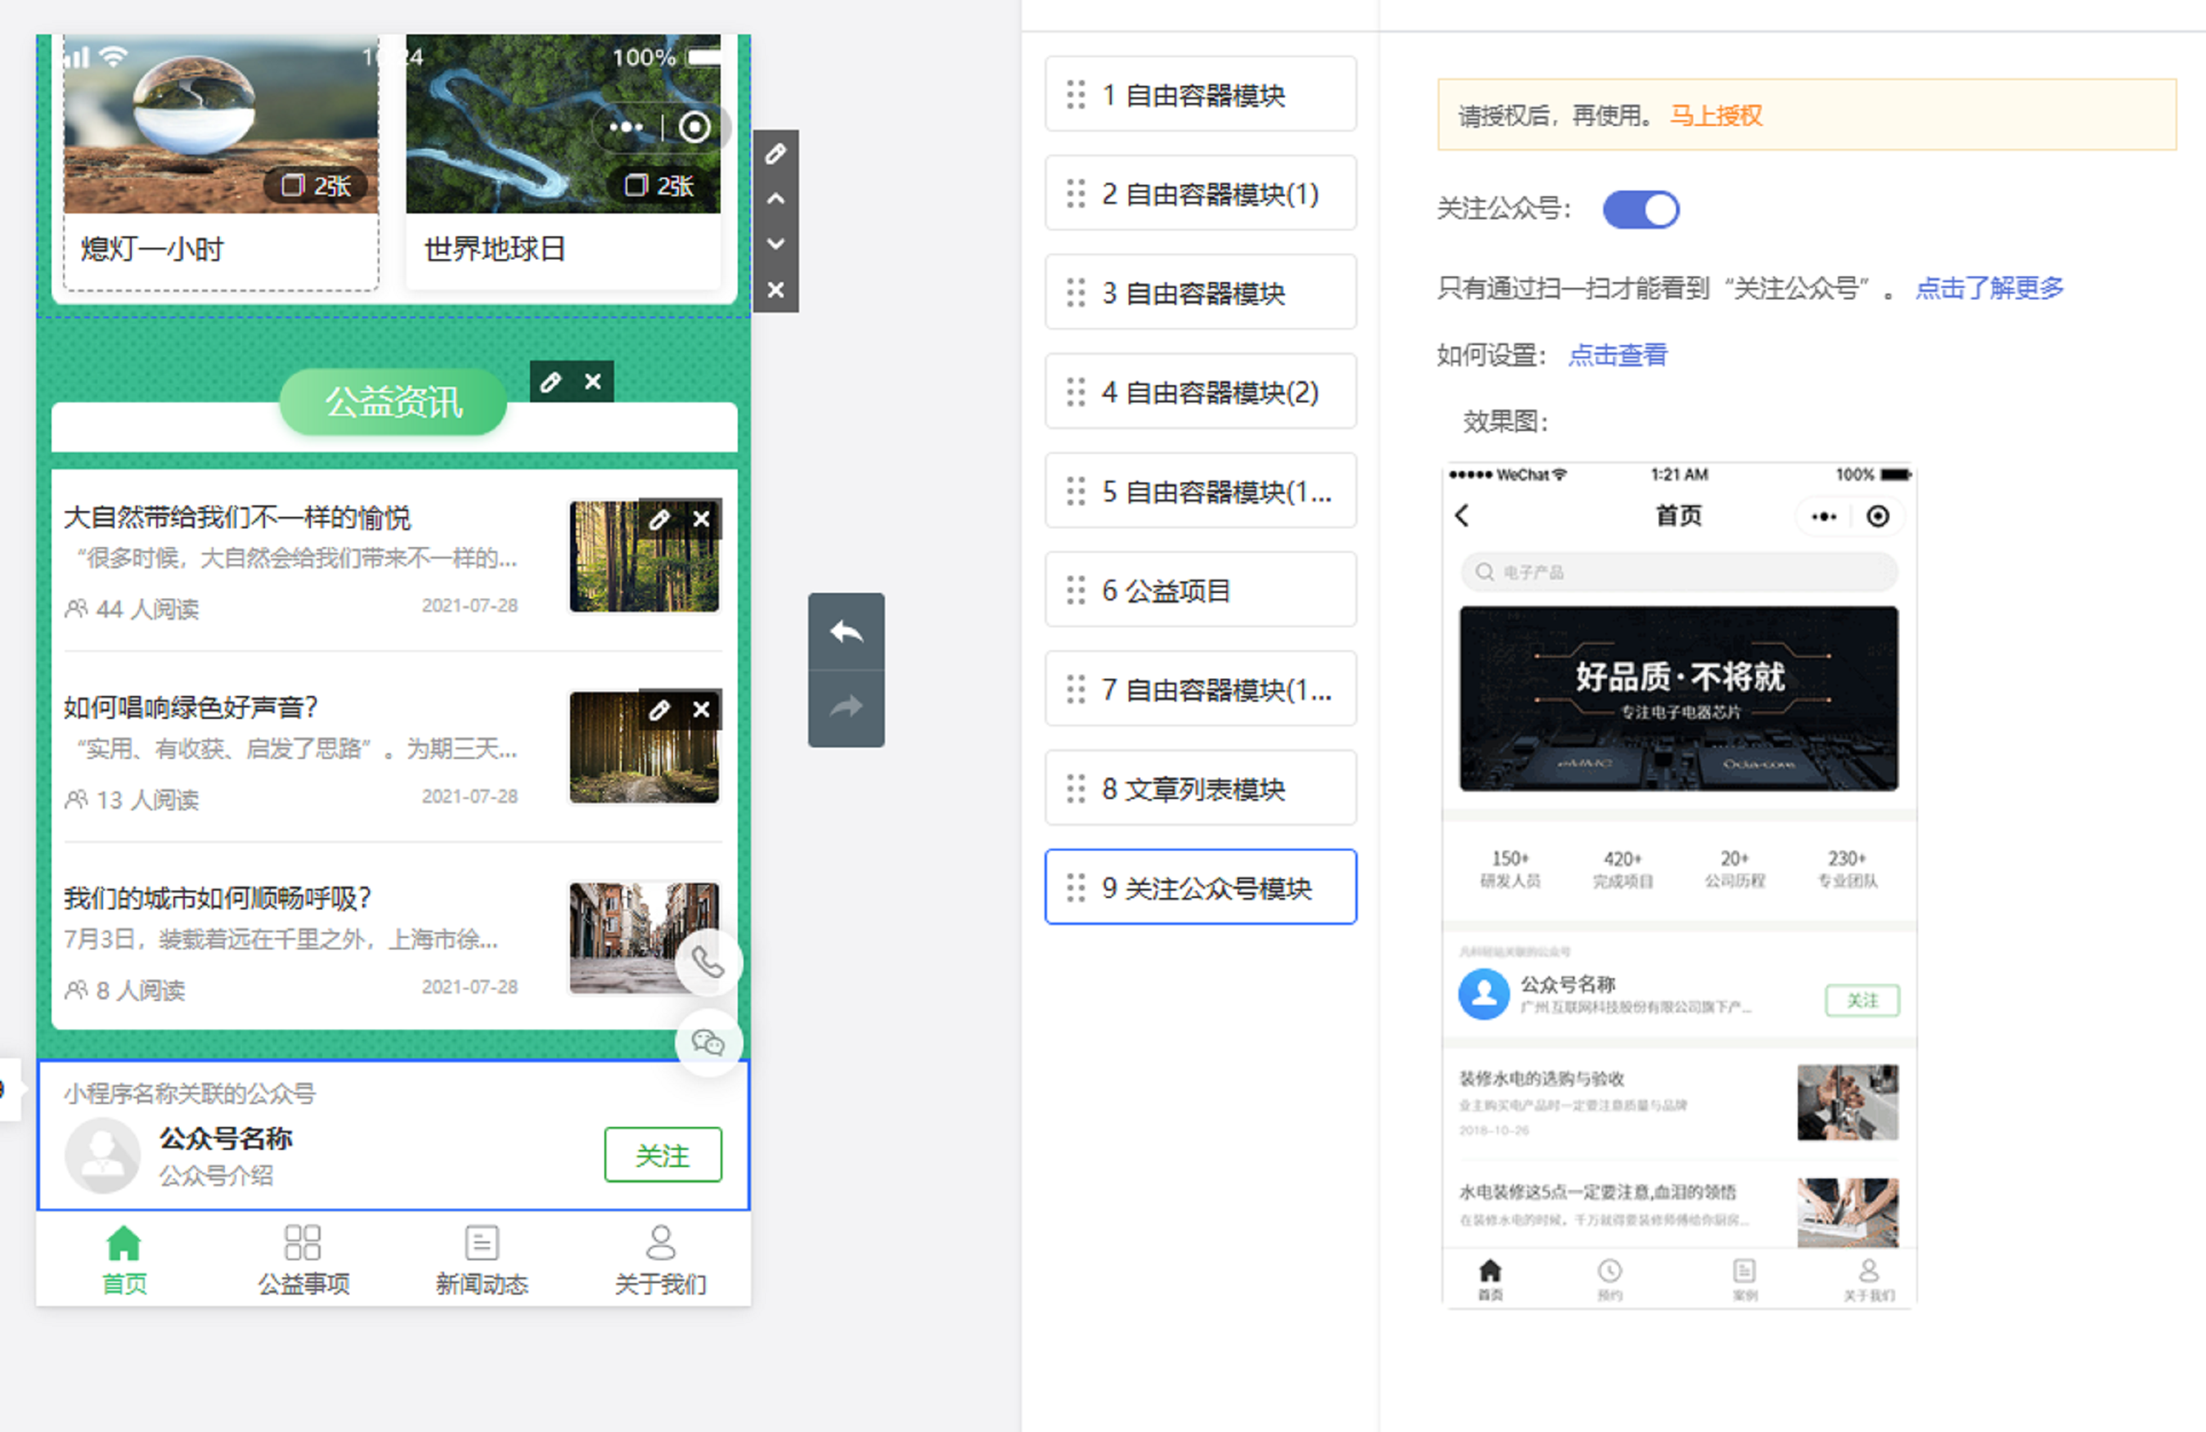Screen dimensions: 2206x1432
Task: Remove the 公益资讯 title with X icon
Action: pyautogui.click(x=593, y=382)
